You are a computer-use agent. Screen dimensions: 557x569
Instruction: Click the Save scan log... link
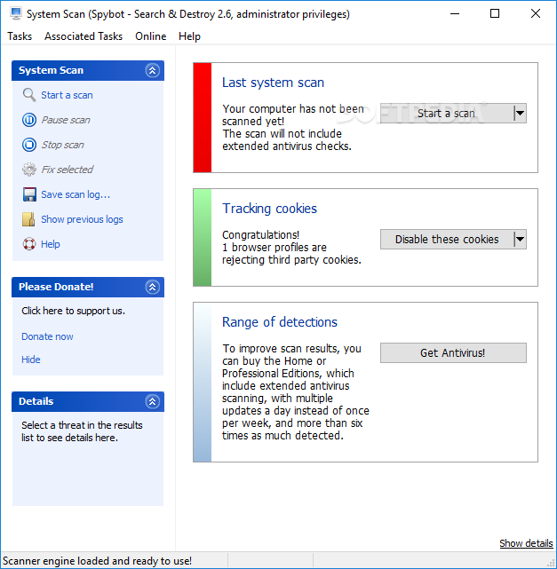[76, 194]
